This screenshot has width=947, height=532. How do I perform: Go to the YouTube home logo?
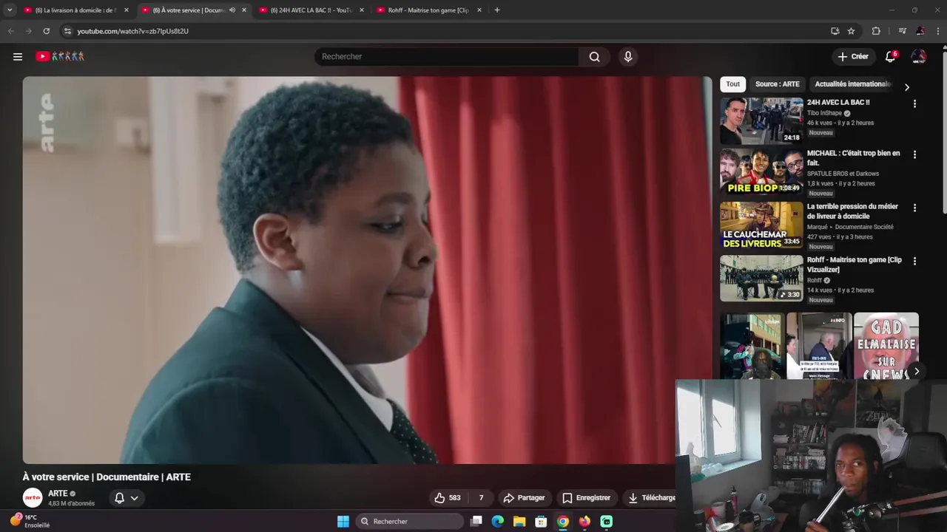pyautogui.click(x=60, y=56)
